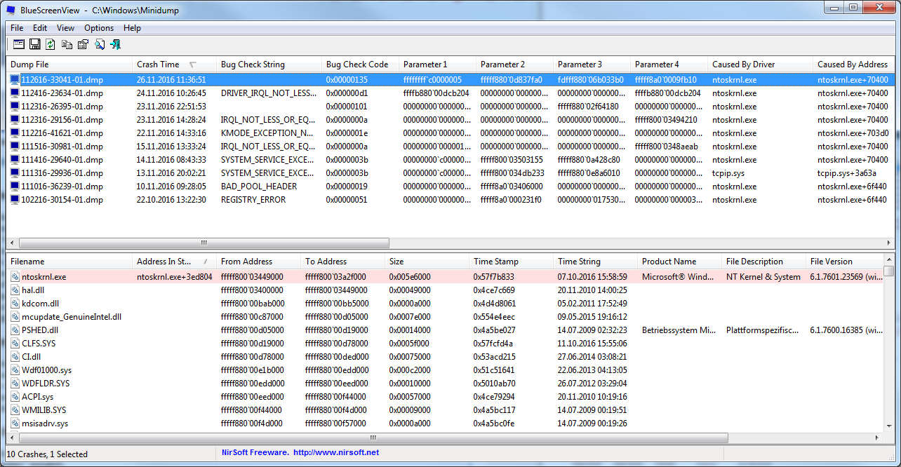The image size is (901, 467).
Task: Click lower pane vertical scrollbar thumb
Action: [x=889, y=271]
